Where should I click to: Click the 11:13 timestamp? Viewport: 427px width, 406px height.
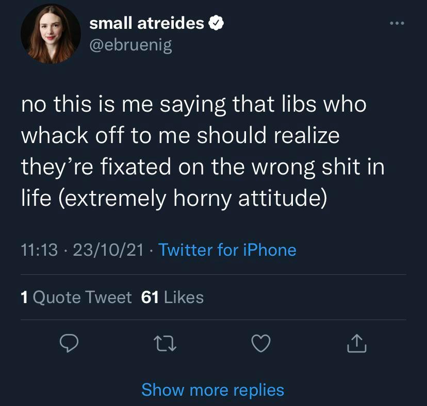(39, 250)
